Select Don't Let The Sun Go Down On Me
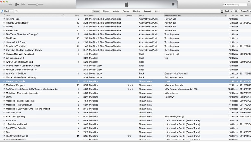251x142 pixels. coord(24,50)
